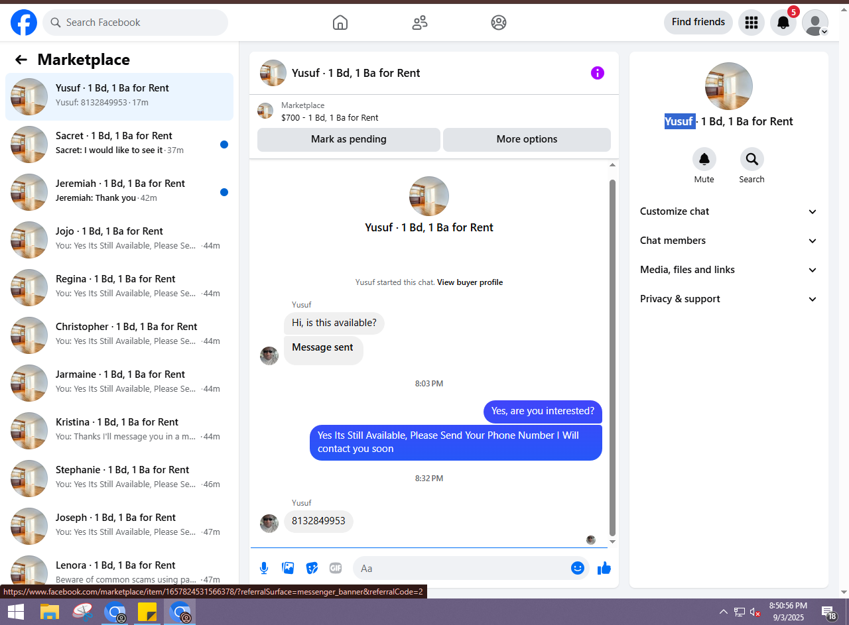Click in the Search Facebook field
Image resolution: width=849 pixels, height=625 pixels.
(x=135, y=23)
